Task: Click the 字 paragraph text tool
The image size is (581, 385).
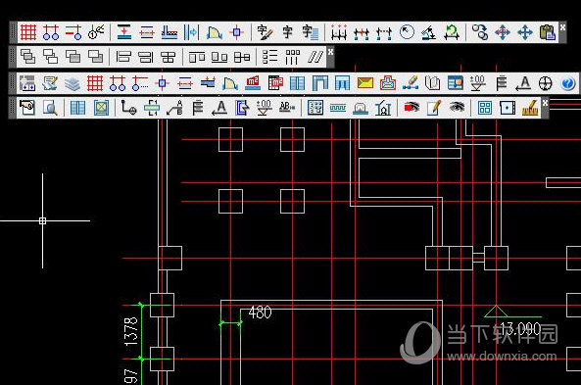Action: pyautogui.click(x=310, y=32)
